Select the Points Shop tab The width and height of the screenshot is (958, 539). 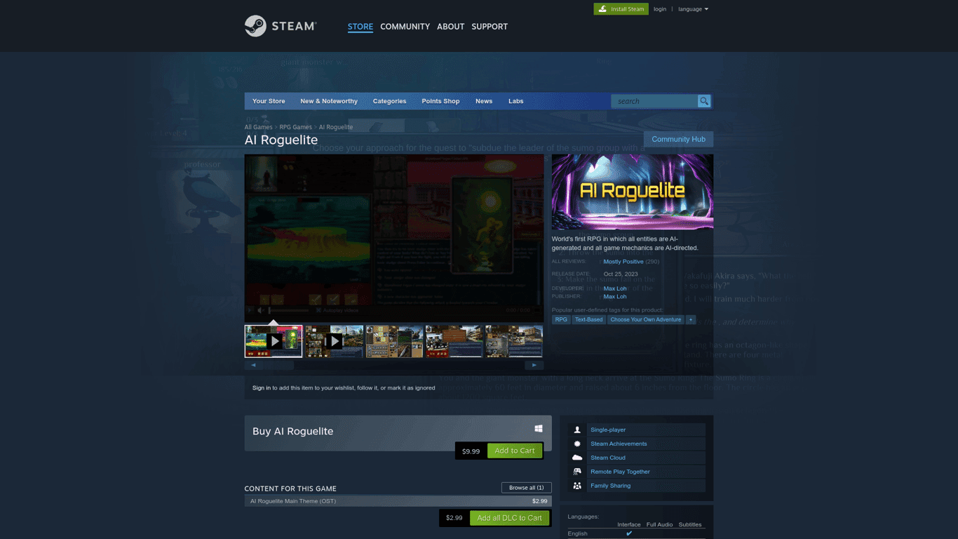point(440,101)
